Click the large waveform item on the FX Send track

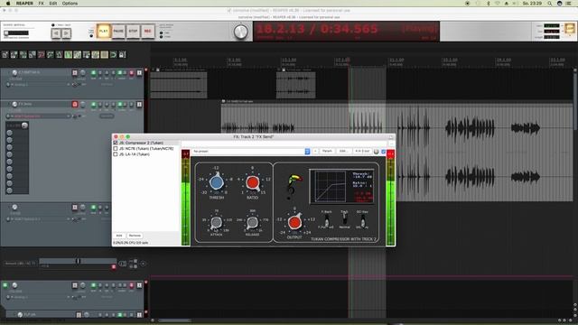(397, 153)
